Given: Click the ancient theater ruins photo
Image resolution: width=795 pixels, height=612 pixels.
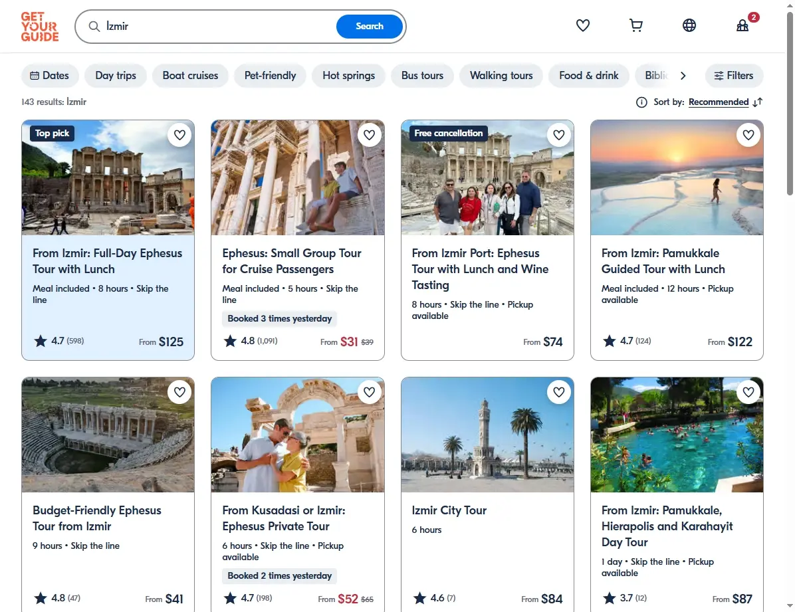Looking at the screenshot, I should (x=108, y=435).
